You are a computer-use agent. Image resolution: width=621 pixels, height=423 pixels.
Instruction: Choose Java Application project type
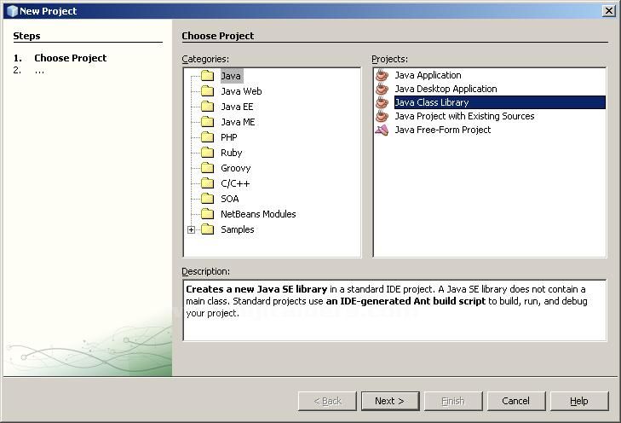[x=428, y=75]
